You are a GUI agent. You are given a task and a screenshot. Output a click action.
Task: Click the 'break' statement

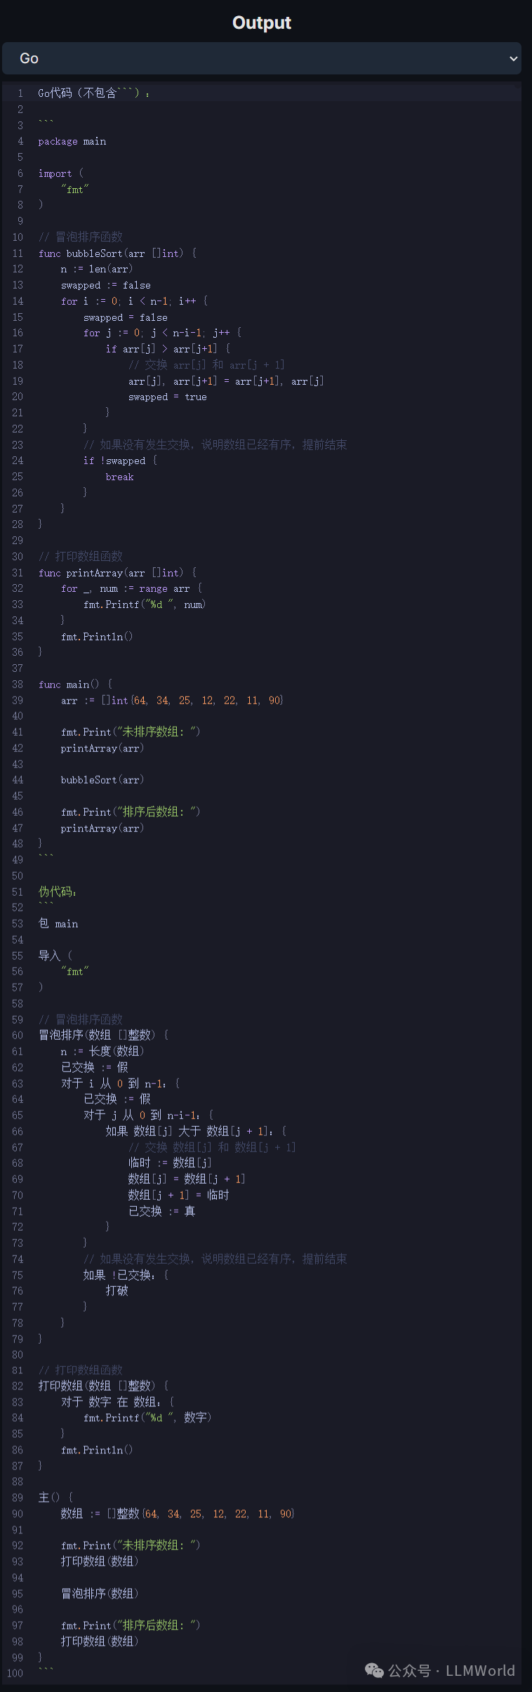click(x=119, y=477)
